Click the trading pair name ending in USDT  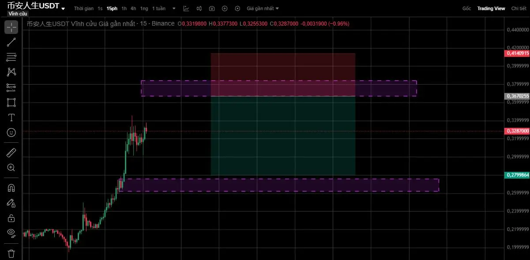point(33,6)
